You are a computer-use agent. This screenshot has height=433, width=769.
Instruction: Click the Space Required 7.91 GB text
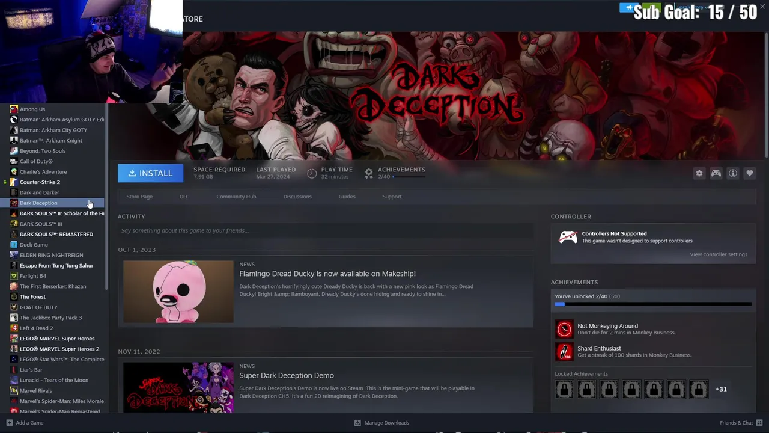219,173
